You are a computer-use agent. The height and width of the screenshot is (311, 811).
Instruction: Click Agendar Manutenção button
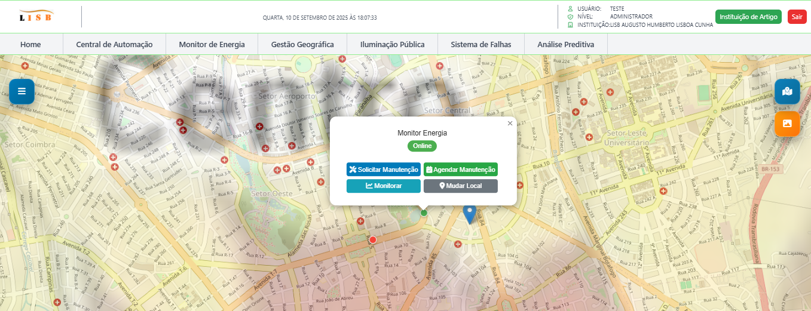tap(460, 170)
